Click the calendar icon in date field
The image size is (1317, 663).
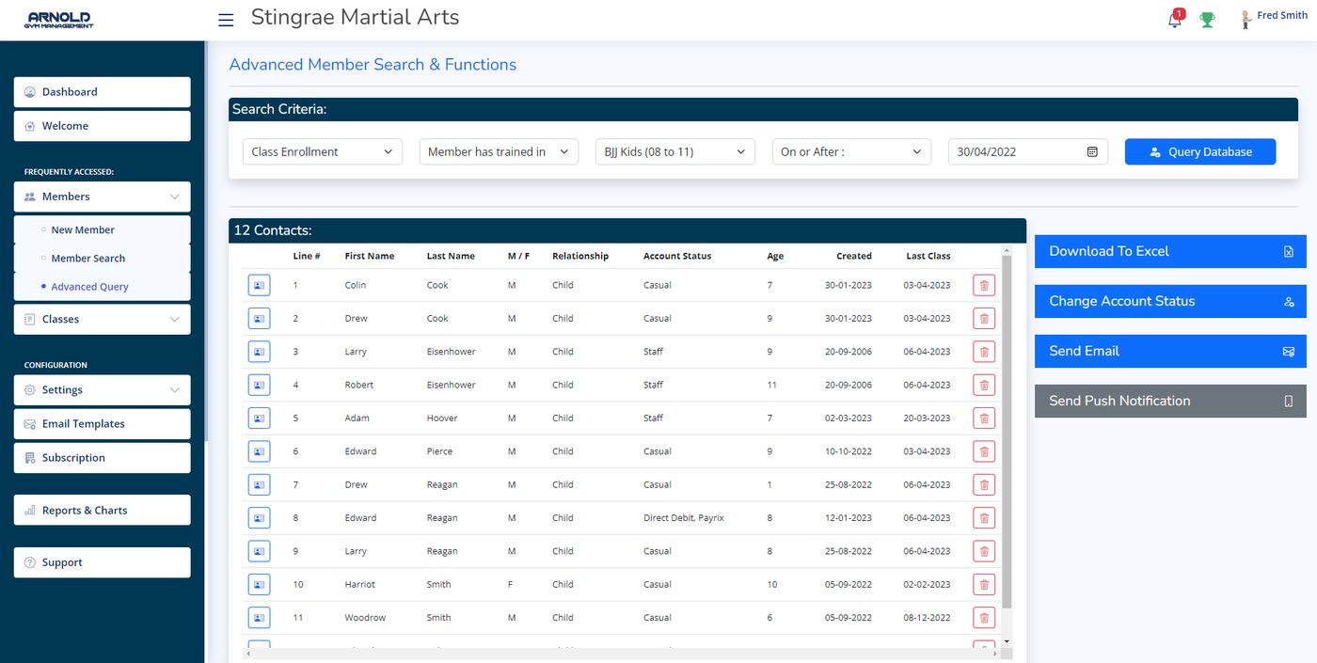(1092, 151)
